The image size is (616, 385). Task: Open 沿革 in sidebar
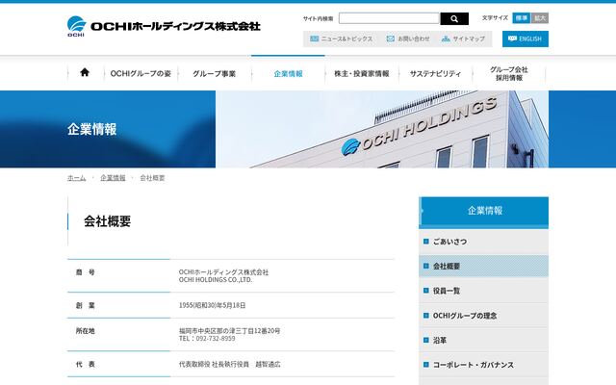483,340
